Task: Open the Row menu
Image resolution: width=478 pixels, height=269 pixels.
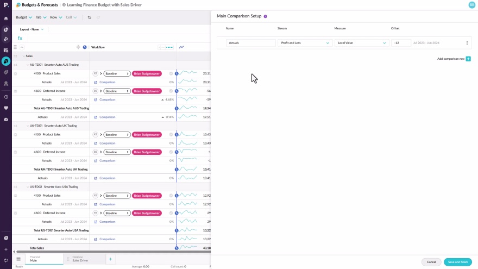Action: (56, 17)
